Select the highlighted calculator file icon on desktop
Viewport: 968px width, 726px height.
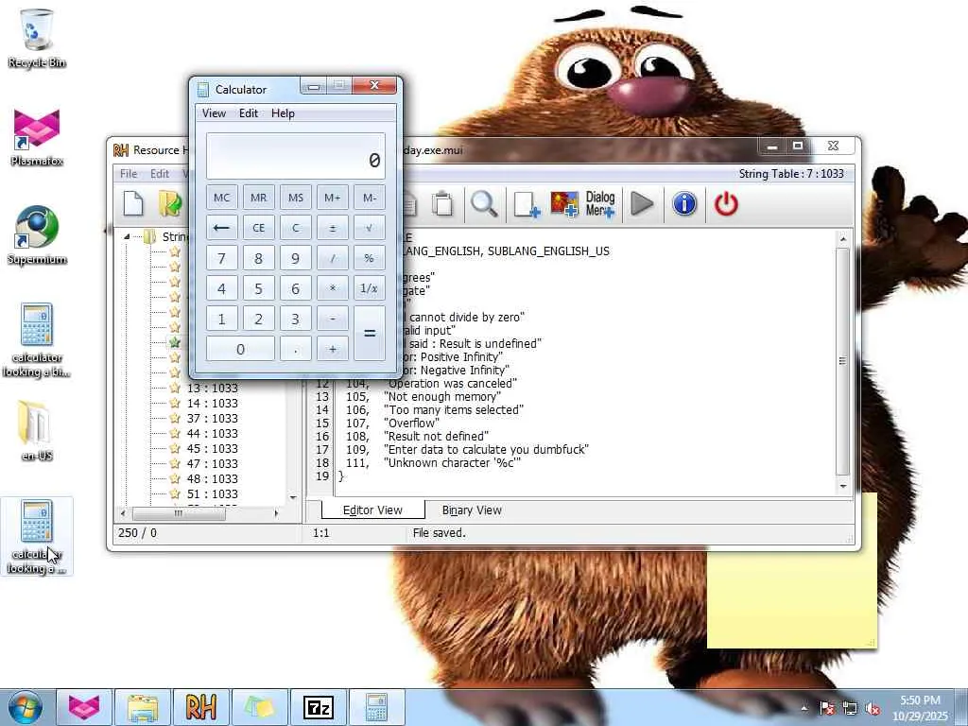coord(37,536)
